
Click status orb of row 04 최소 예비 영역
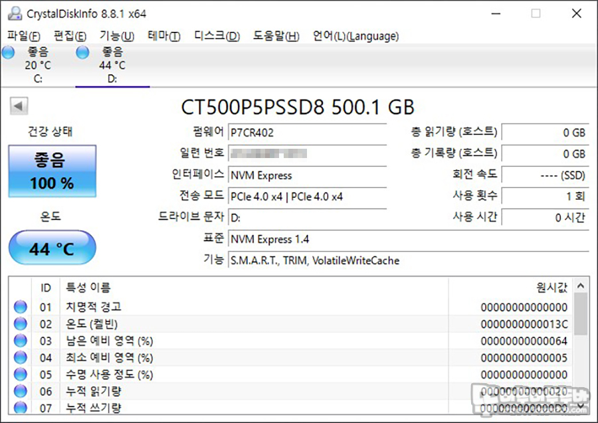pyautogui.click(x=20, y=357)
